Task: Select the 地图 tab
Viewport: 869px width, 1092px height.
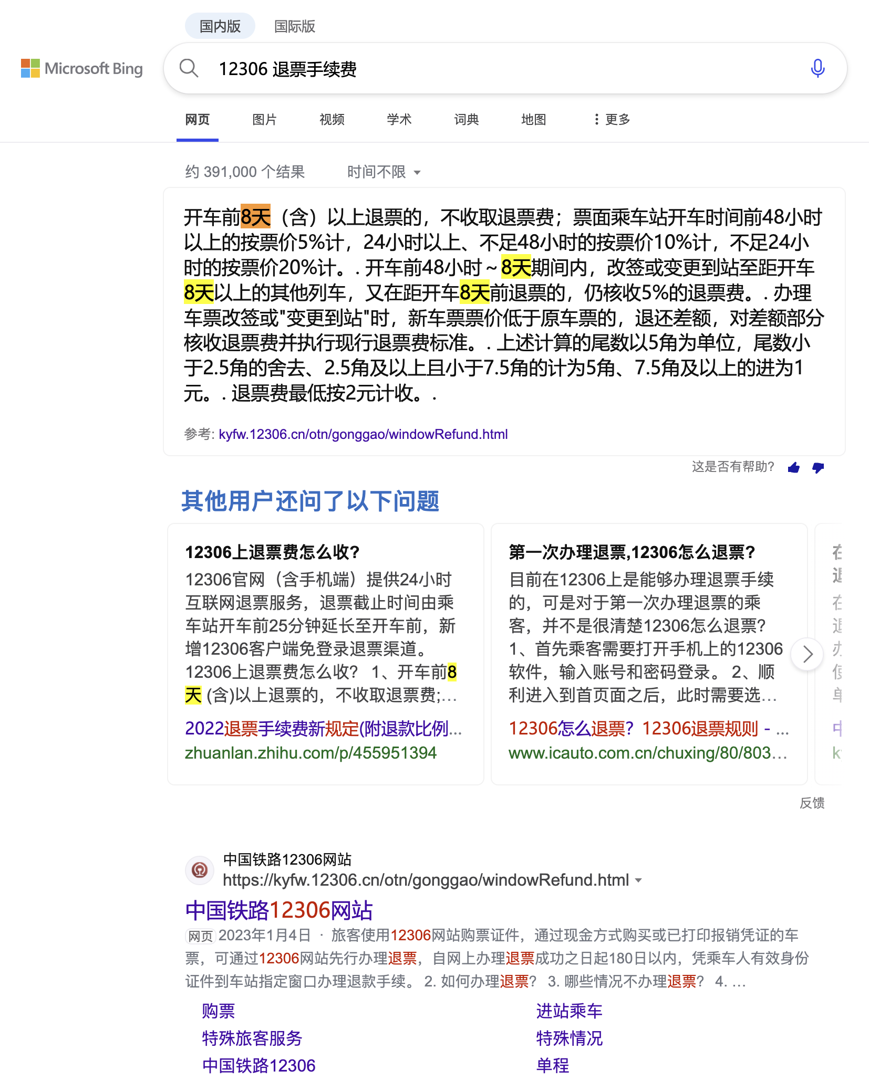Action: (x=534, y=120)
